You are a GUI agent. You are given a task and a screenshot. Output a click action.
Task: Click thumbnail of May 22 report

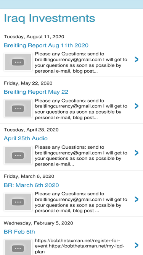point(18,109)
